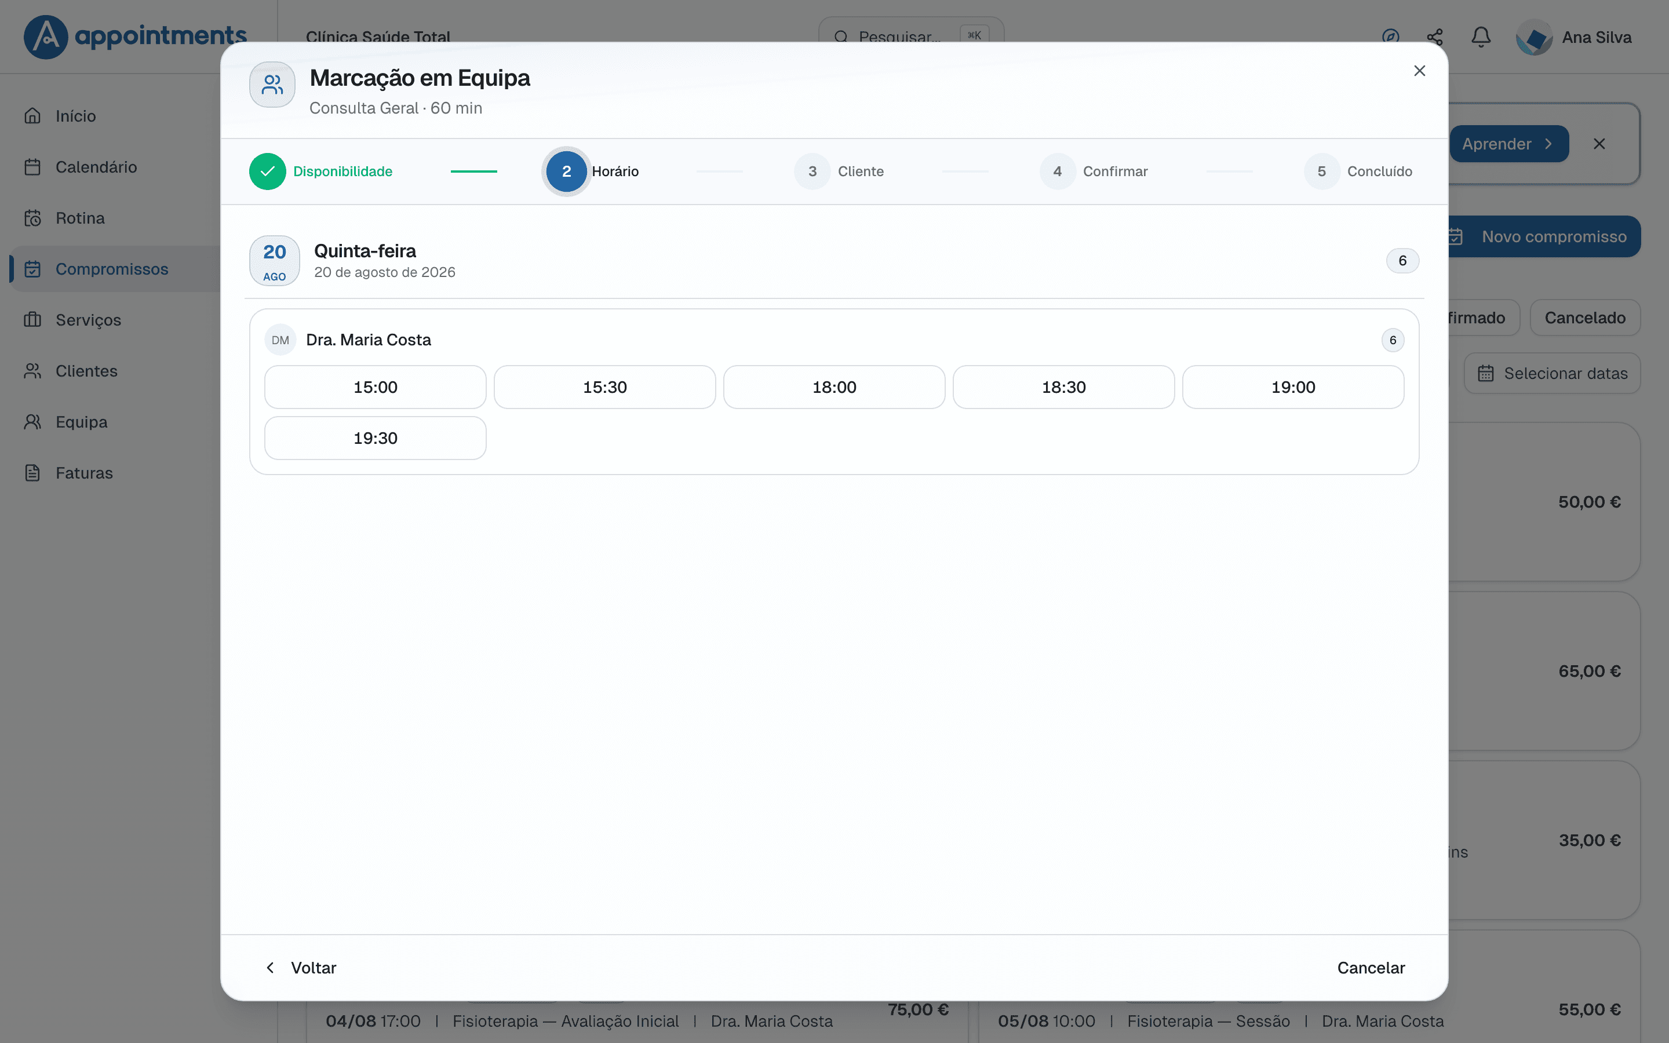The height and width of the screenshot is (1043, 1669).
Task: Click the team booking people icon
Action: [272, 85]
